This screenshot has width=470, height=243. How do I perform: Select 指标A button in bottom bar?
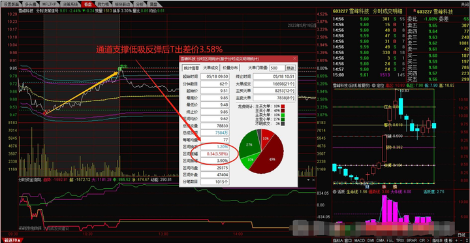pyautogui.click(x=337, y=240)
